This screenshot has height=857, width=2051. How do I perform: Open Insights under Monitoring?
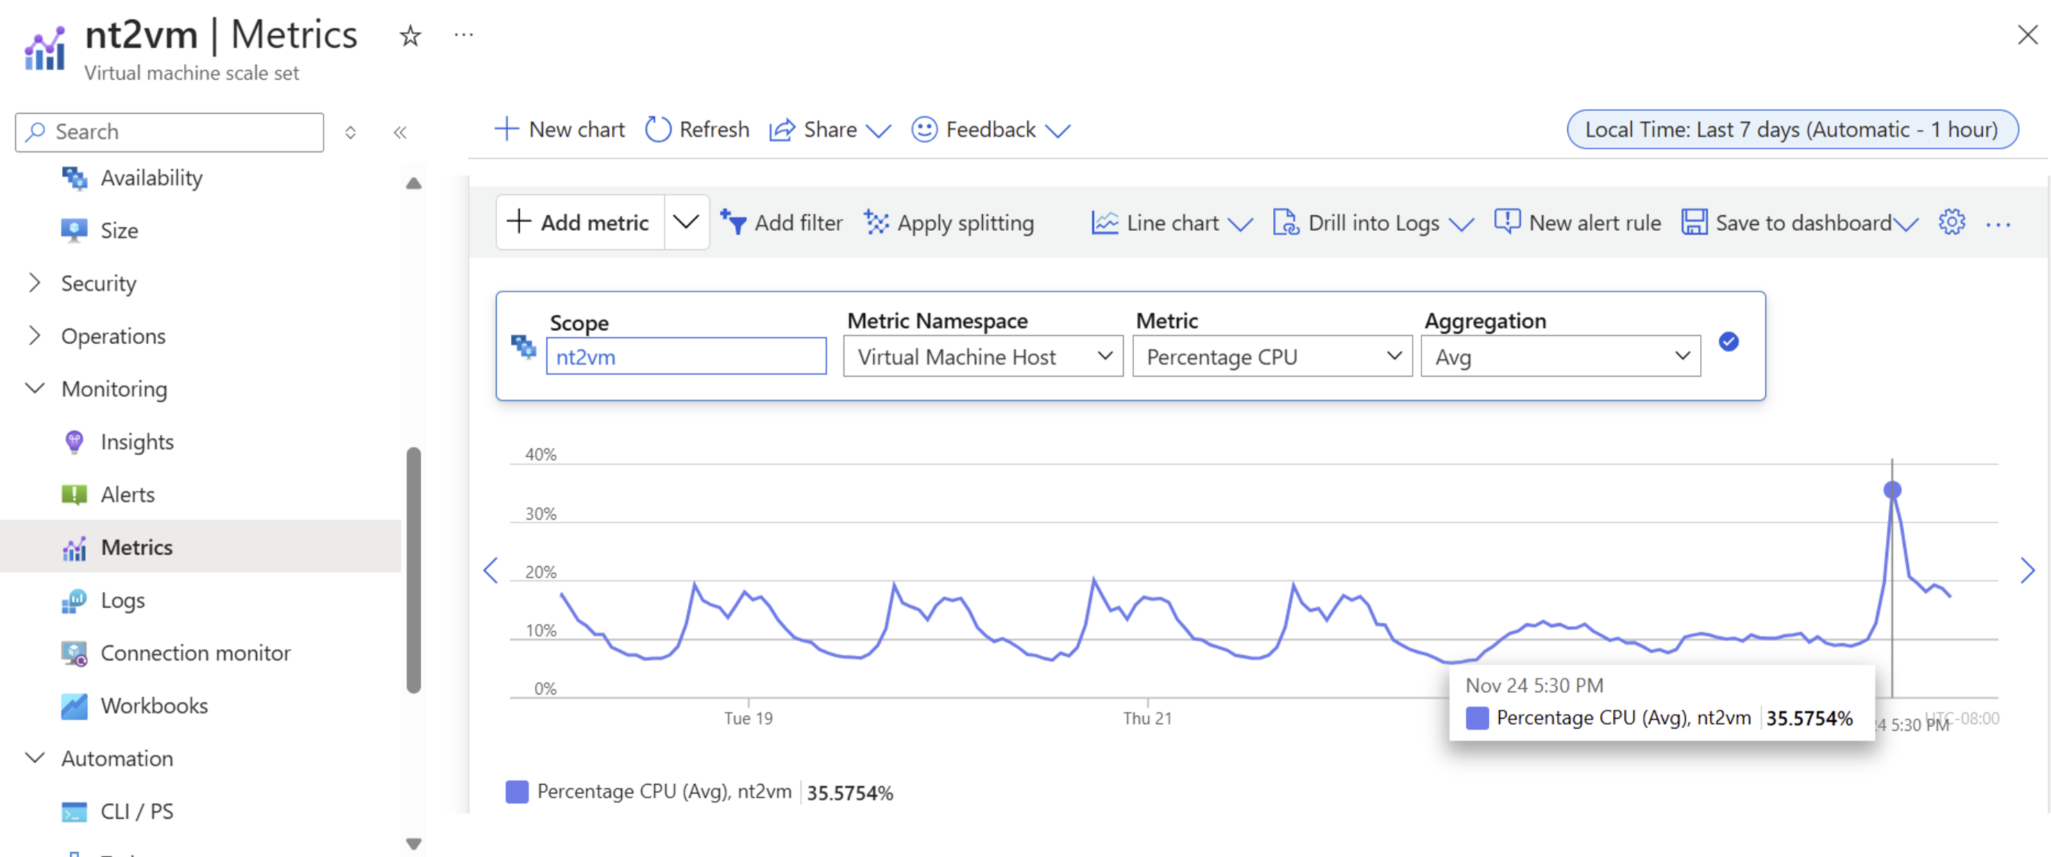click(137, 441)
